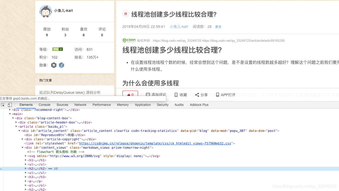Switch to the Console tab
The width and height of the screenshot is (339, 191).
[x=44, y=105]
